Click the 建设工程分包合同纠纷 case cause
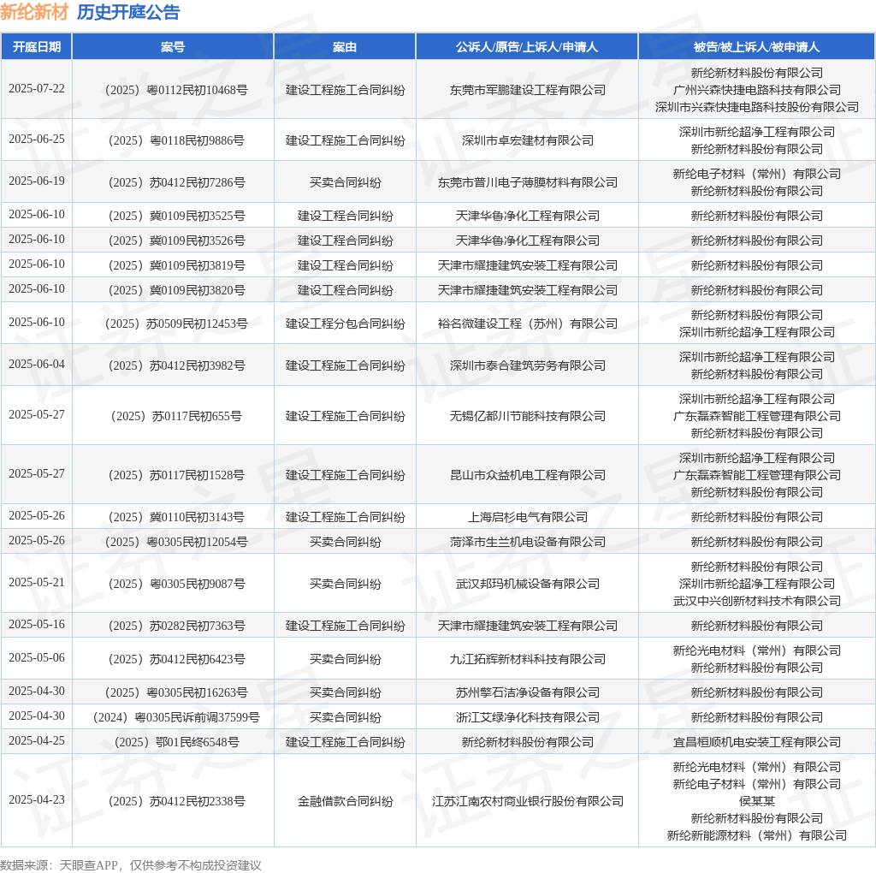Viewport: 876px width, 873px height. click(x=346, y=324)
